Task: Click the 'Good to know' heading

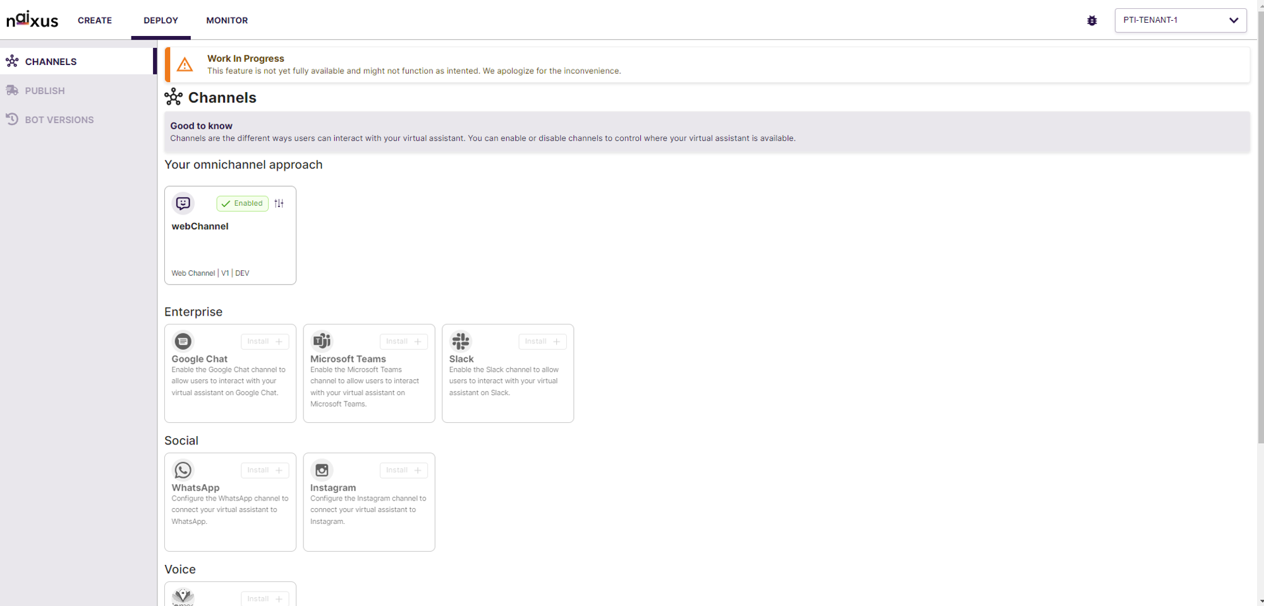Action: pyautogui.click(x=201, y=126)
